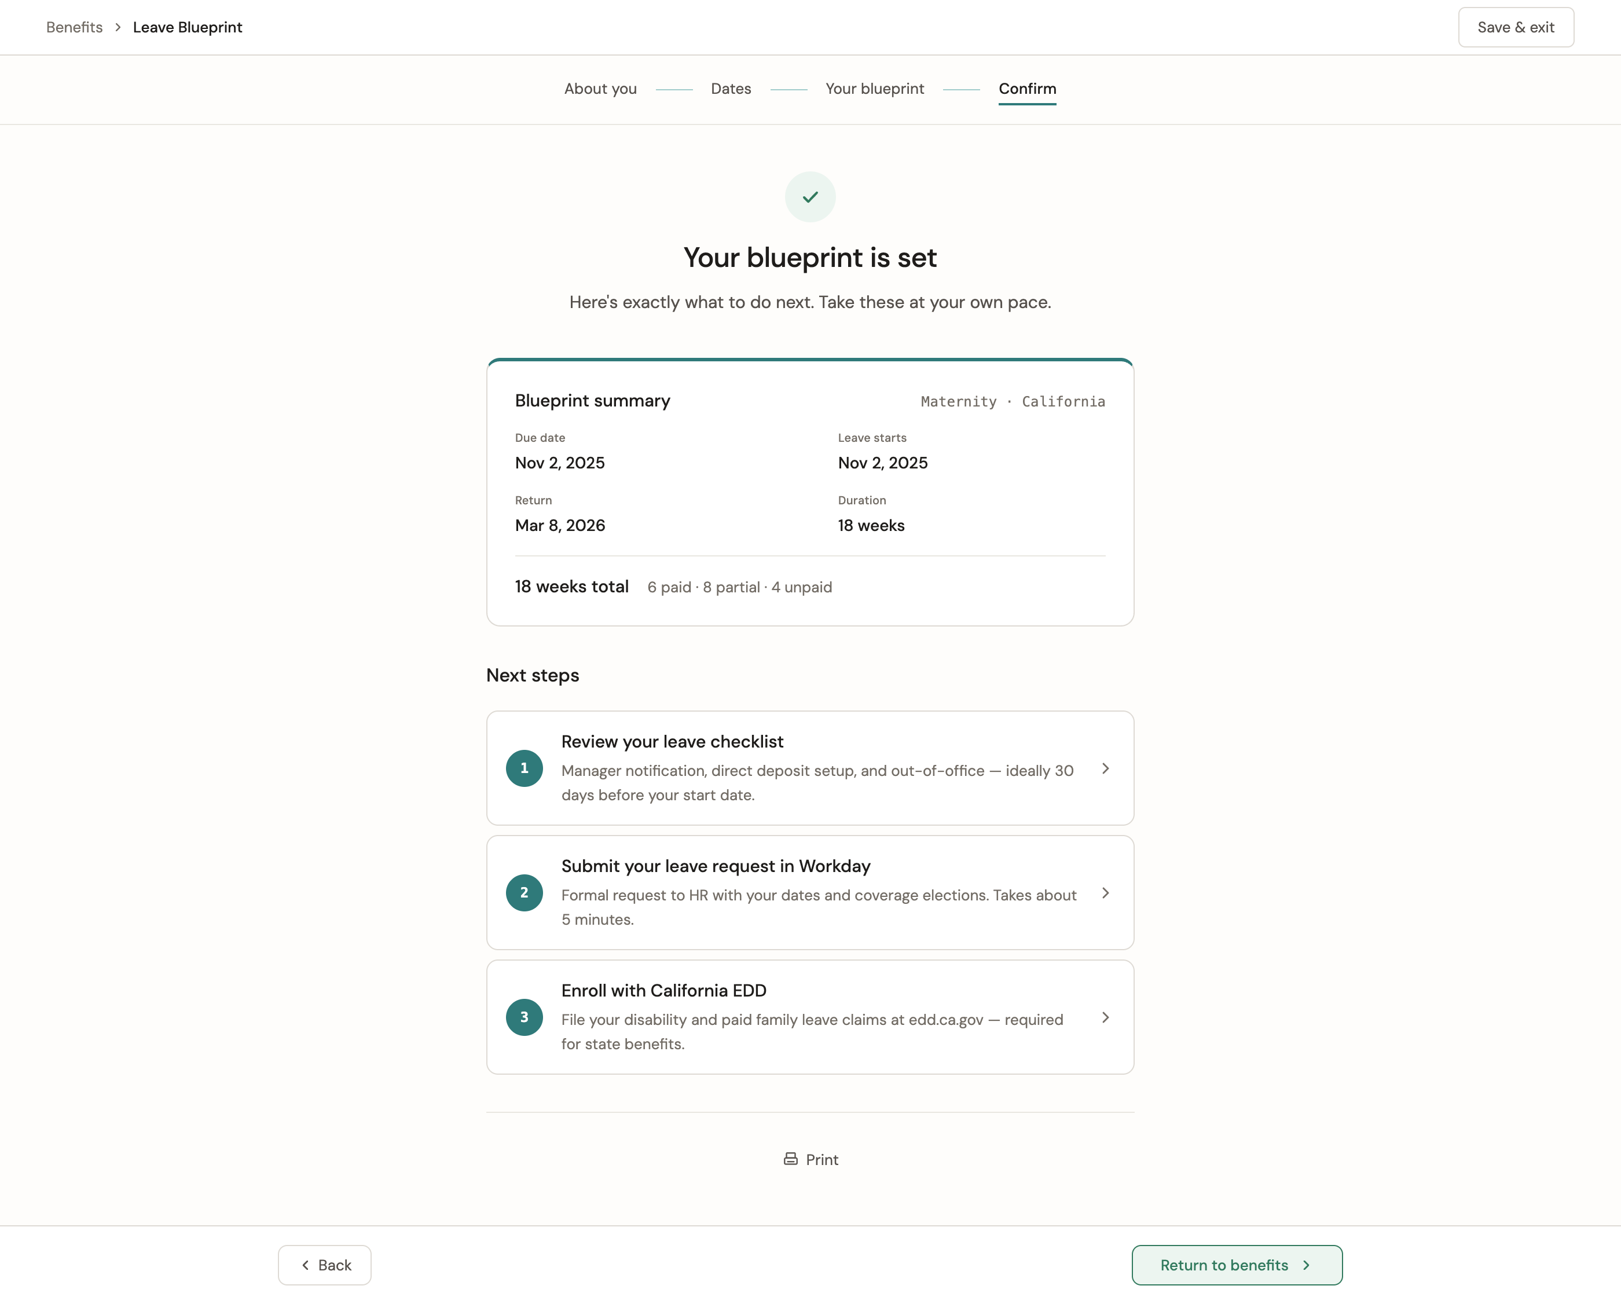Click the step 3 numbered circle badge
This screenshot has width=1621, height=1304.
pos(524,1017)
